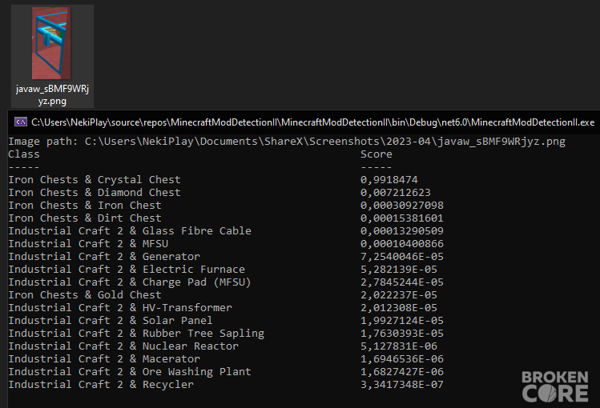Click the Image path line in console
This screenshot has height=408, width=600.
pyautogui.click(x=287, y=142)
